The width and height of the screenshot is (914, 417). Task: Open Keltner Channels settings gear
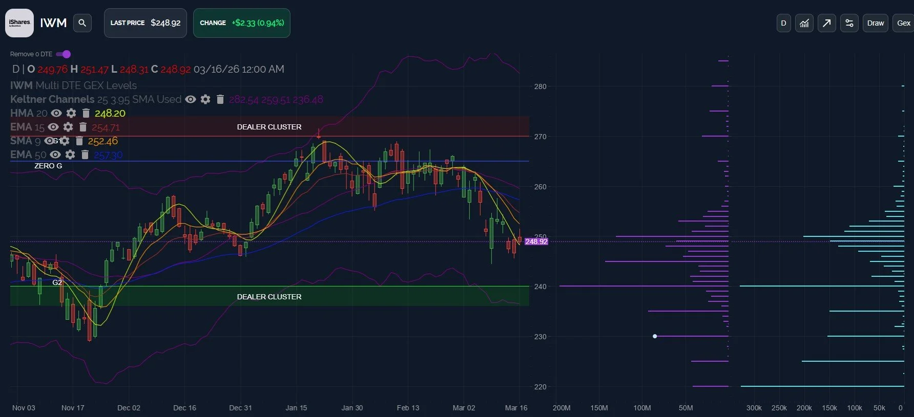coord(205,99)
